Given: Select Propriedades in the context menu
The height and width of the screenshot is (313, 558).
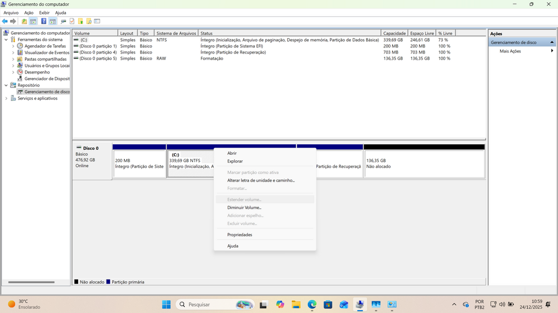Looking at the screenshot, I should point(239,234).
